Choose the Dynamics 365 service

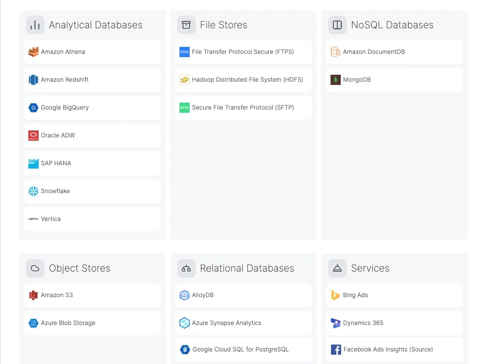394,323
